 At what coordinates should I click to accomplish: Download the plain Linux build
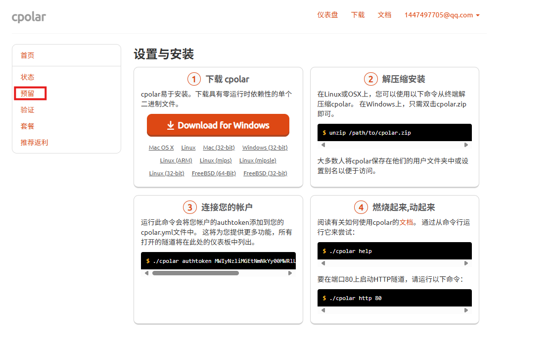(x=188, y=148)
